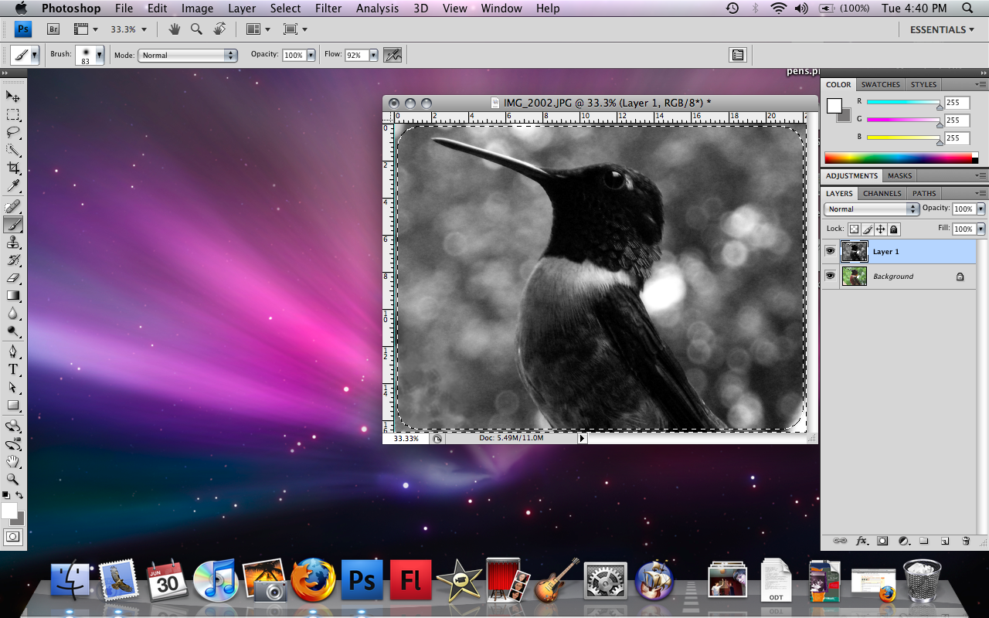Toggle Lock image pixels
This screenshot has height=618, width=989.
tap(867, 229)
